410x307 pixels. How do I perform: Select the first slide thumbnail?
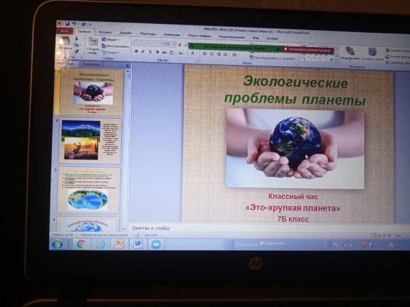click(x=92, y=92)
